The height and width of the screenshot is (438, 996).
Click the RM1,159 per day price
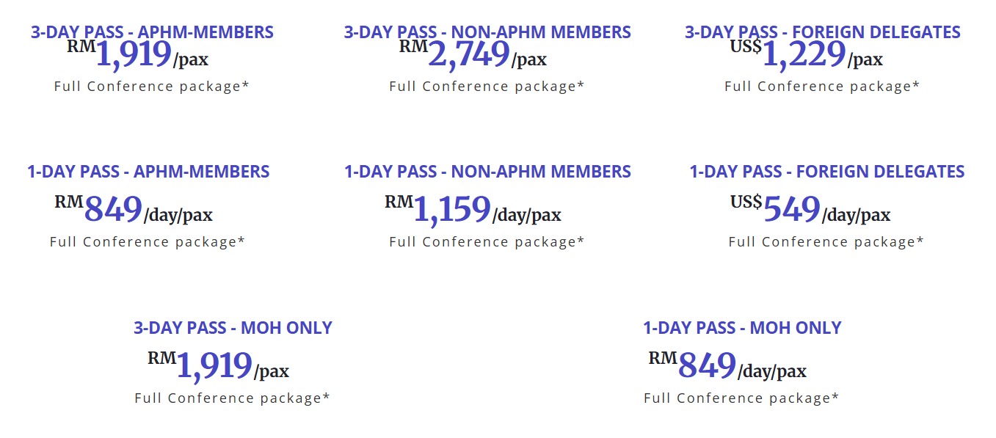click(x=473, y=211)
